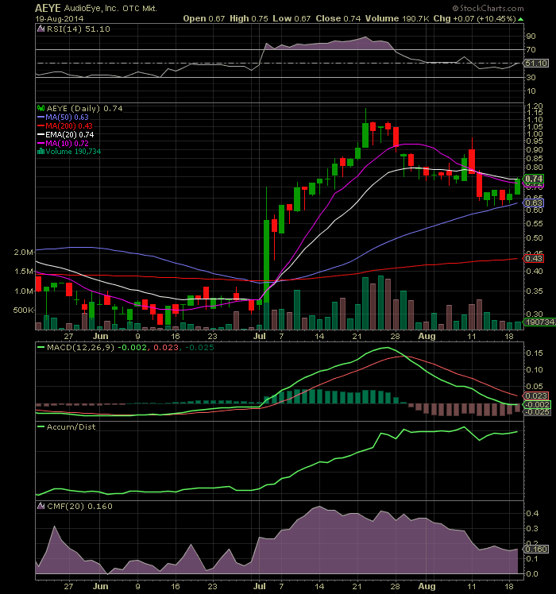The image size is (556, 594).
Task: Click the green boxed -0.002 MACD marker
Action: tap(537, 404)
